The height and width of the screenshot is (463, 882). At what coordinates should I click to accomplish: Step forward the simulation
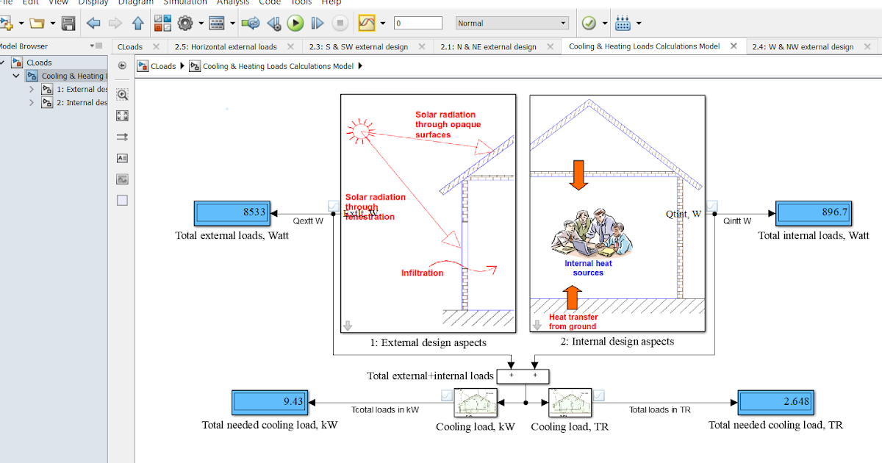317,22
